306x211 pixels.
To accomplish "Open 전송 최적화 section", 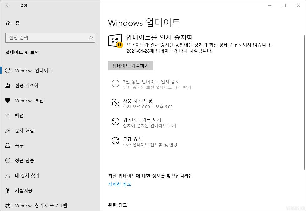I will click(x=27, y=85).
